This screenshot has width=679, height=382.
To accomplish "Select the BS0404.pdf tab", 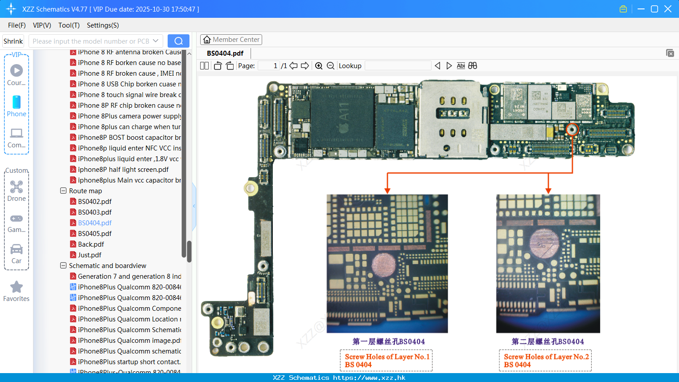I will (225, 53).
